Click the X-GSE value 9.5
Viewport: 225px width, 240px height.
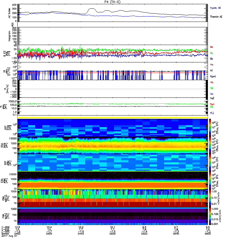click(208, 227)
